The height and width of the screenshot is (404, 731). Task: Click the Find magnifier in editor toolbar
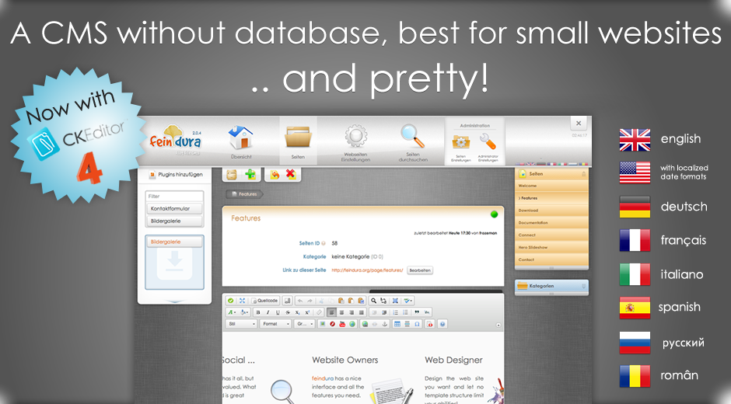point(373,301)
